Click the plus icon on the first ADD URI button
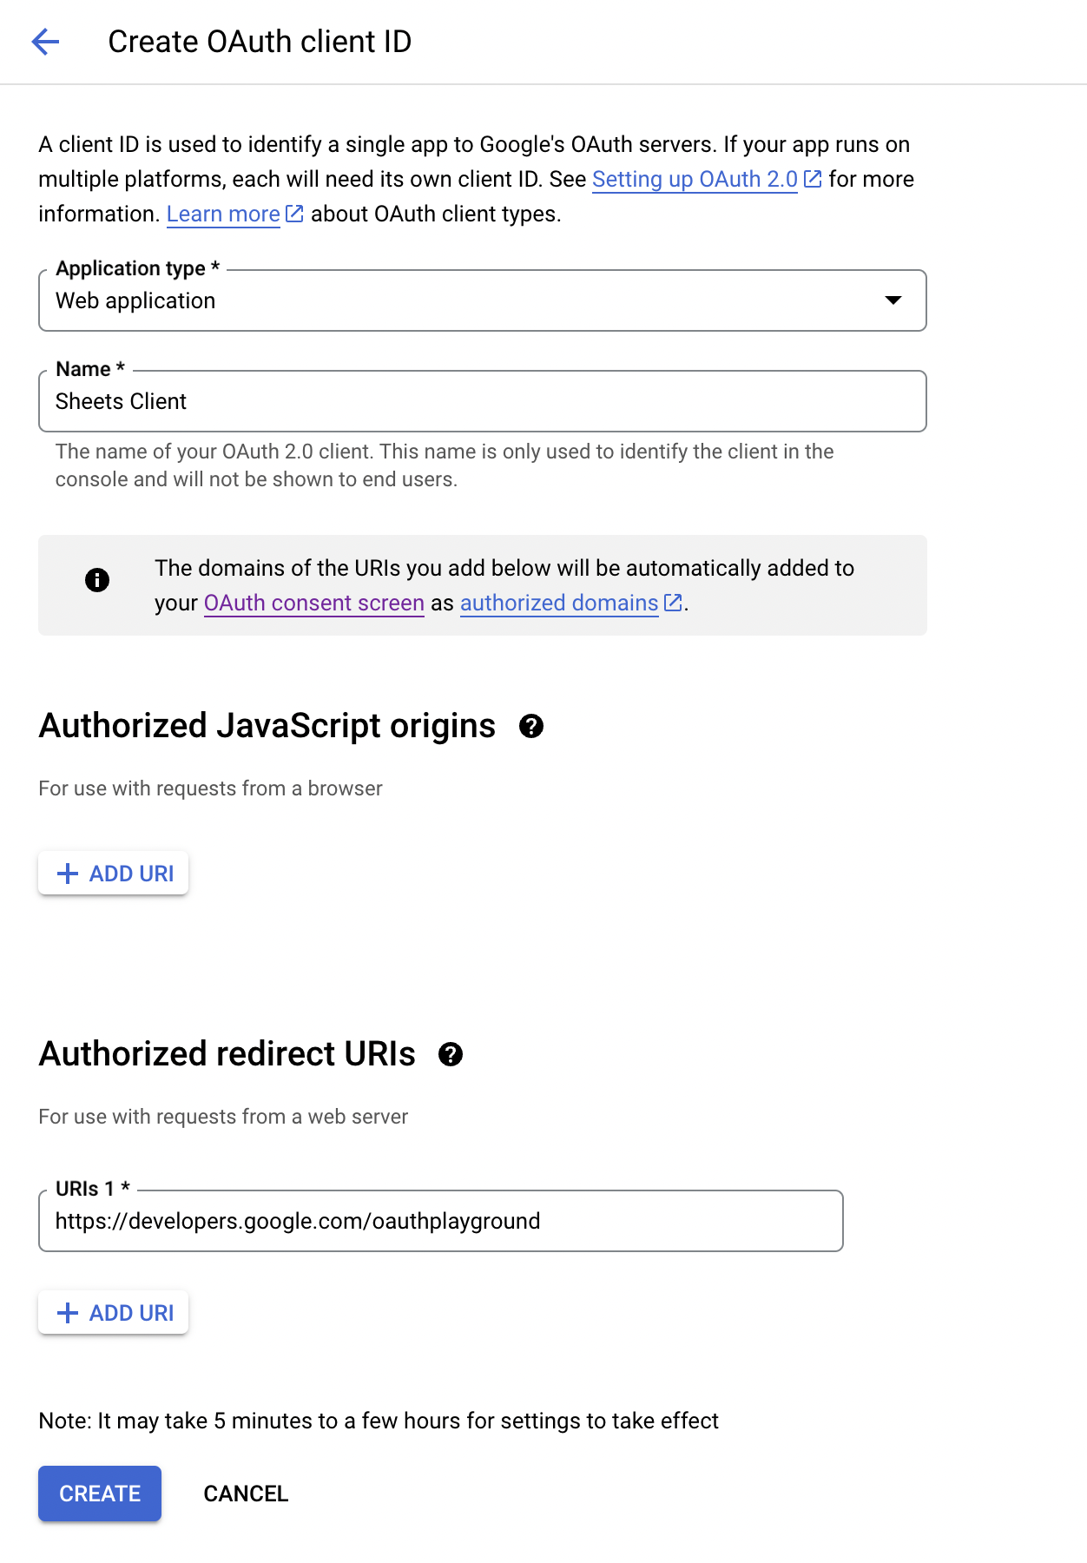 click(x=66, y=873)
